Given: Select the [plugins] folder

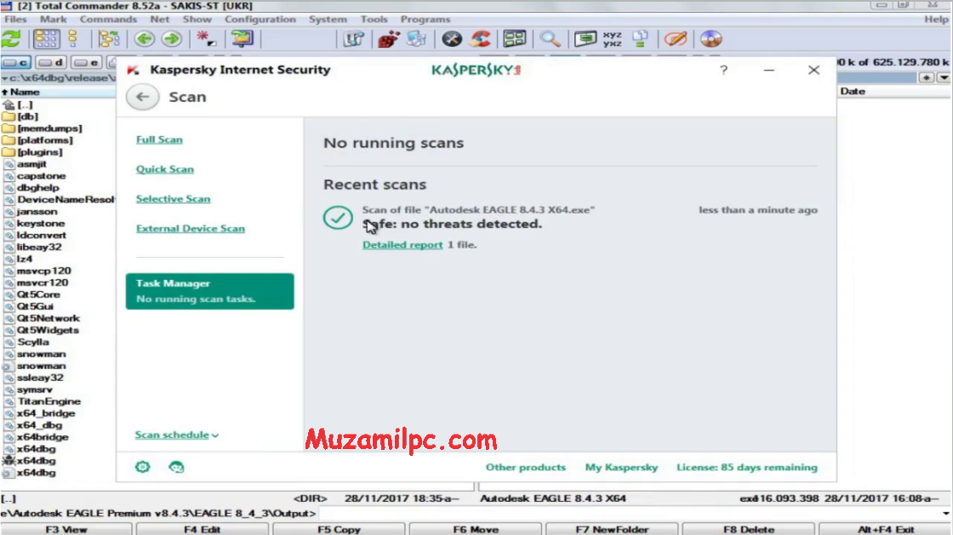Looking at the screenshot, I should (x=33, y=152).
